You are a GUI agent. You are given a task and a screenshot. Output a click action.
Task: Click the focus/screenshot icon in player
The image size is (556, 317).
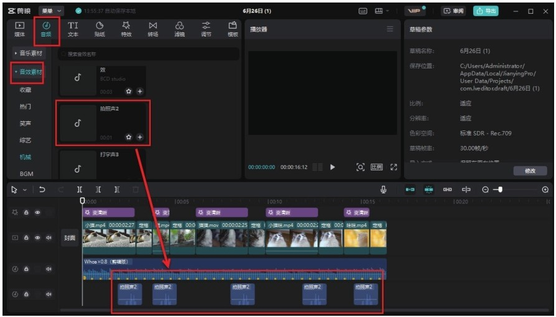click(x=360, y=167)
